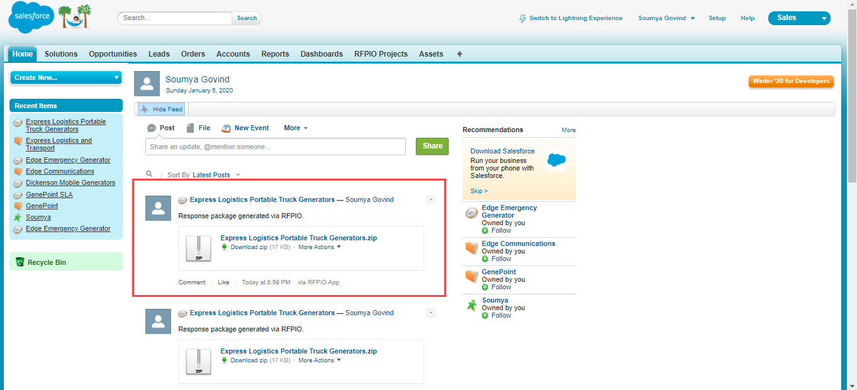Click the account icon beside Express Logistics and Transport
The image size is (857, 390).
coord(18,142)
